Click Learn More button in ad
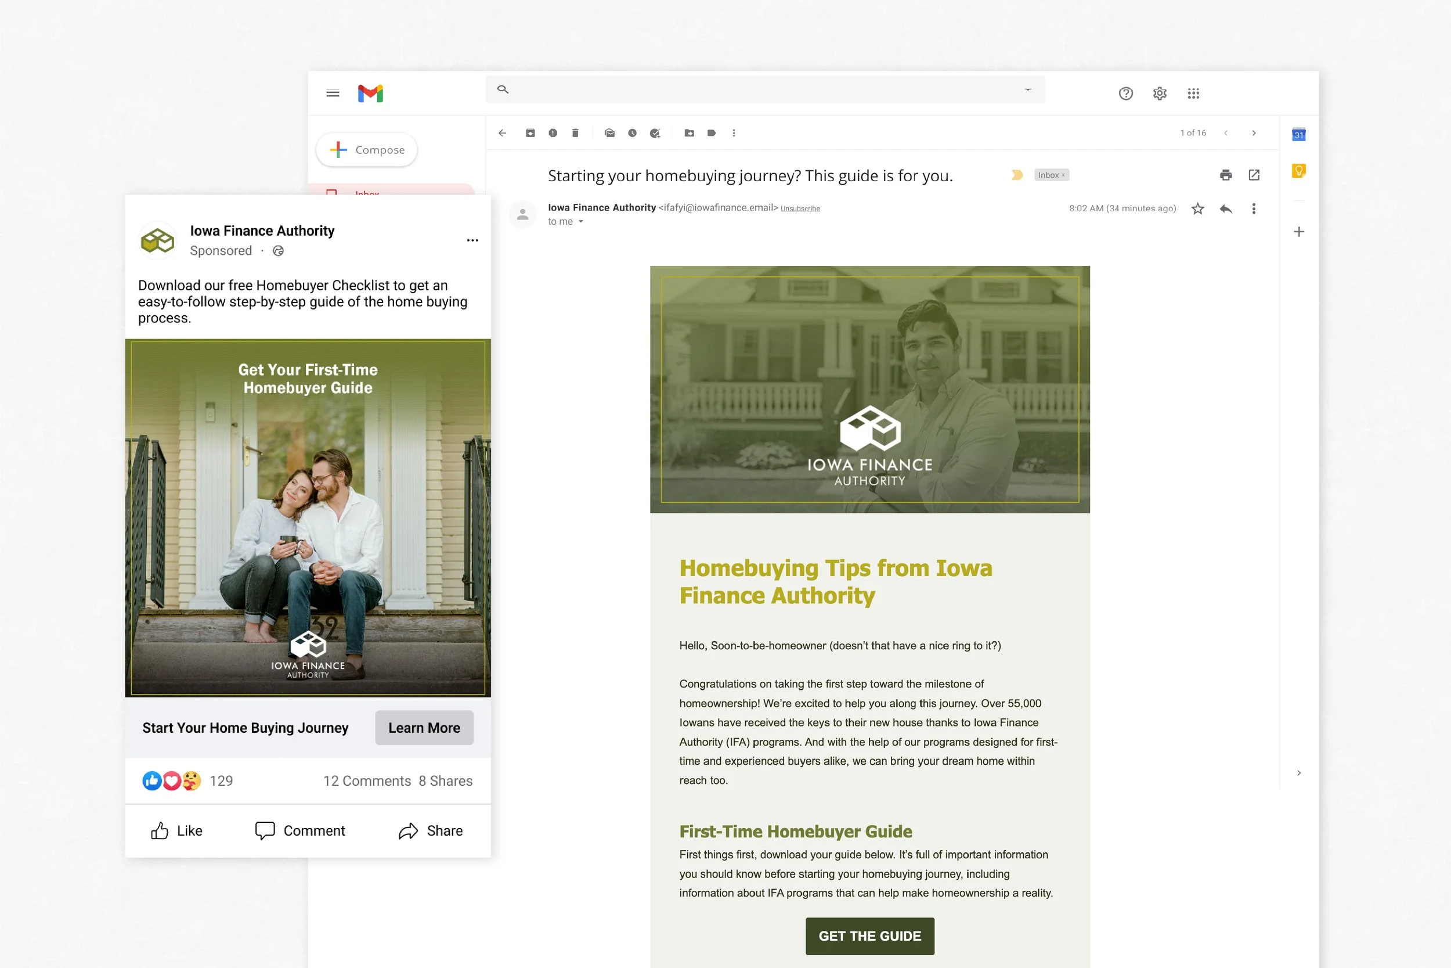 pyautogui.click(x=424, y=728)
